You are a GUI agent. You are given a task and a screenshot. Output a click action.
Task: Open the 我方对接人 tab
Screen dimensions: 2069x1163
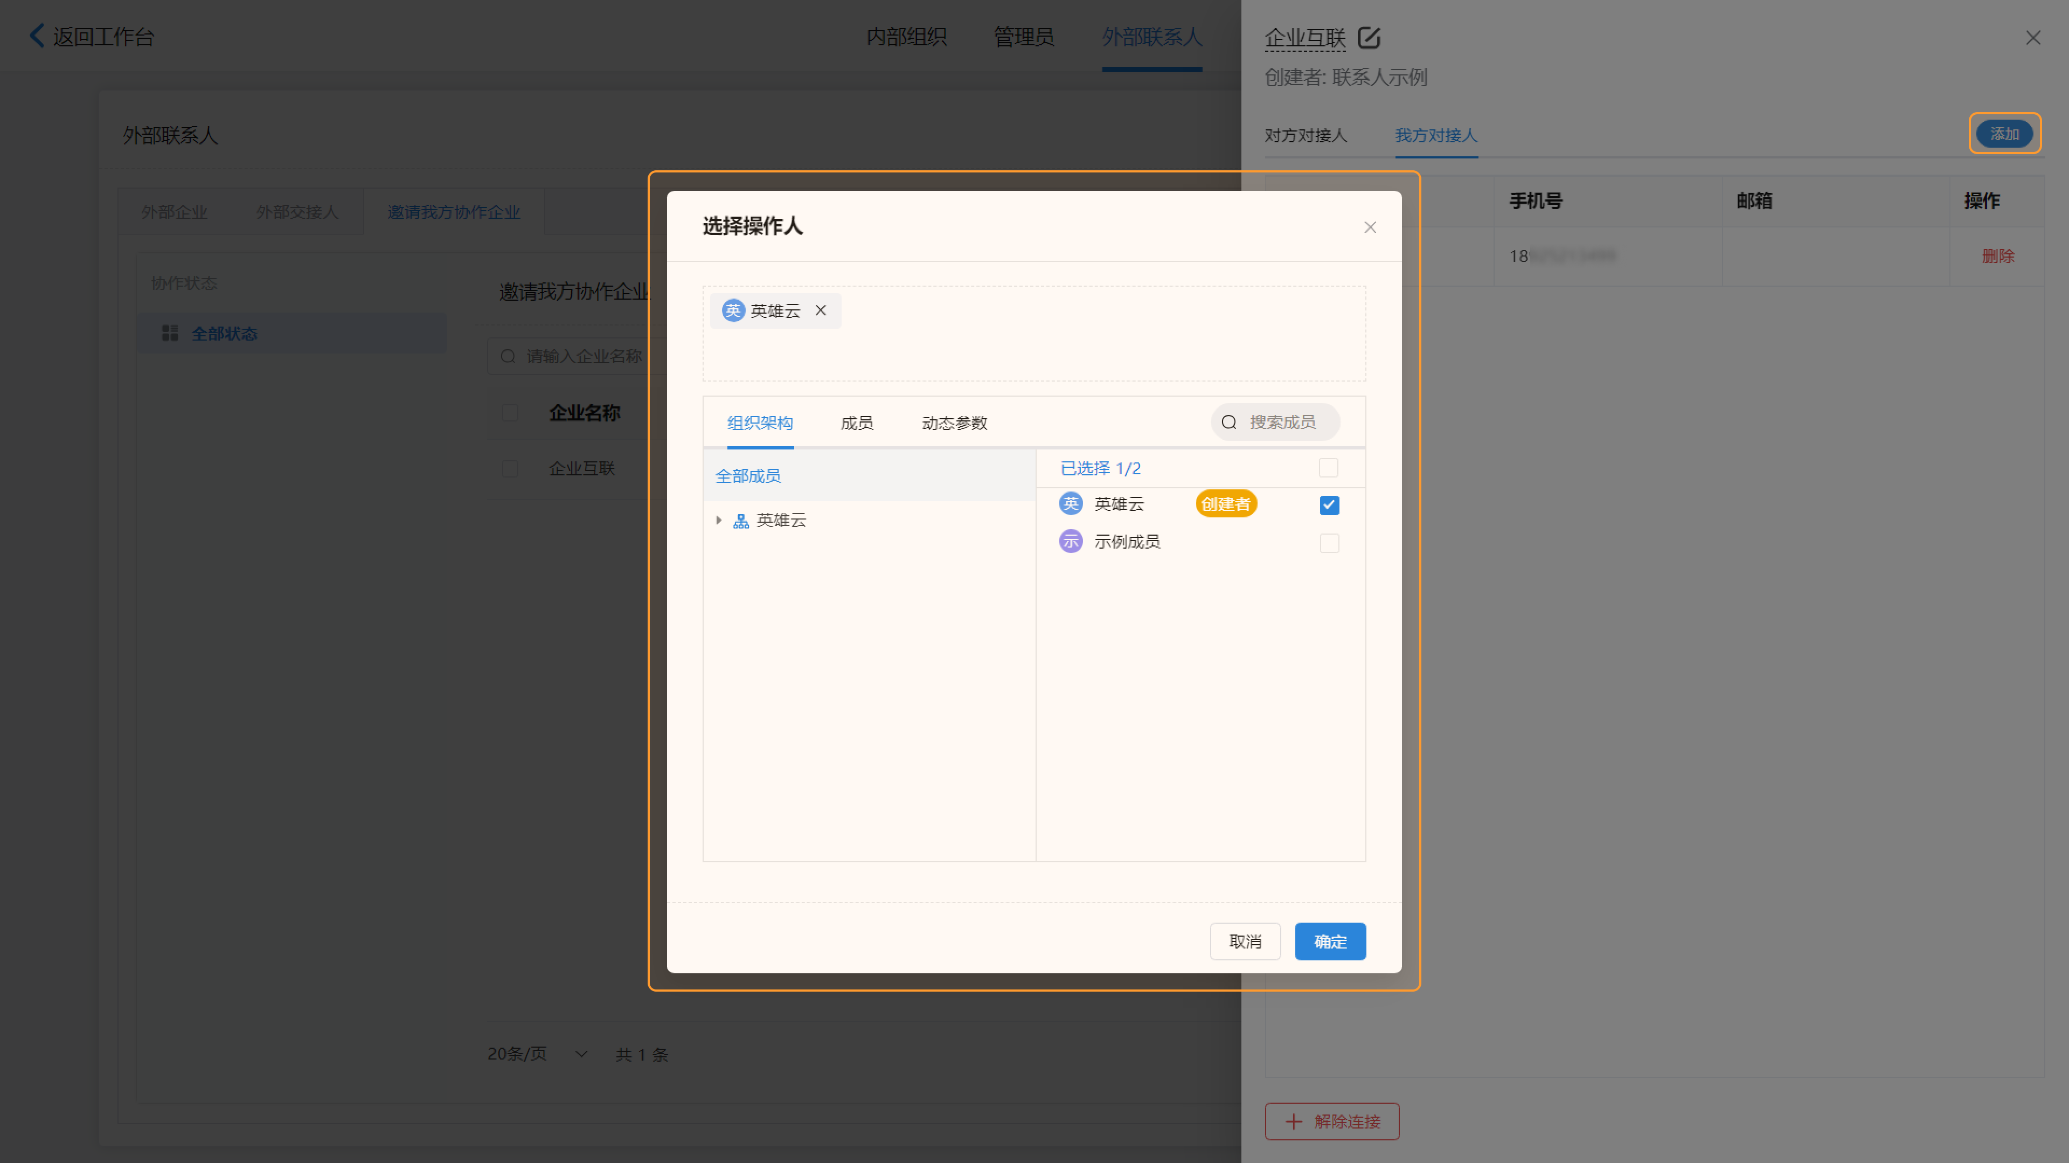coord(1436,135)
